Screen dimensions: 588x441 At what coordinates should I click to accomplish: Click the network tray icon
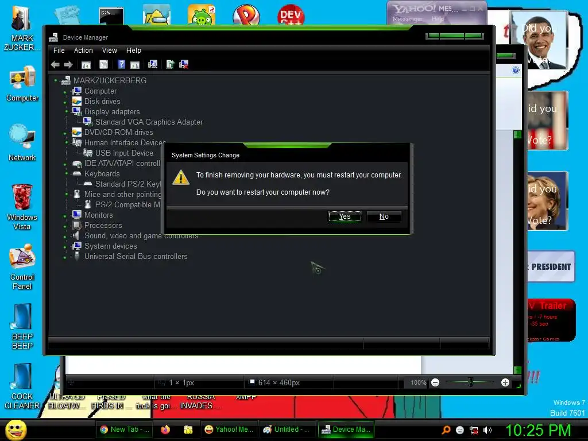[474, 431]
